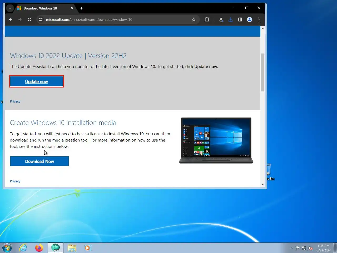Bookmark this page with the star icon
The height and width of the screenshot is (253, 337).
click(194, 20)
